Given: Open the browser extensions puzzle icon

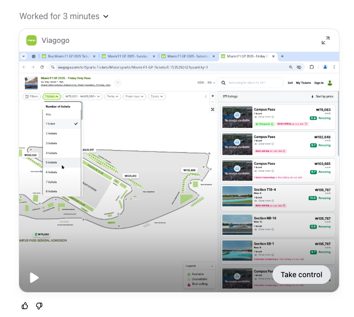Looking at the screenshot, I should pos(312,67).
